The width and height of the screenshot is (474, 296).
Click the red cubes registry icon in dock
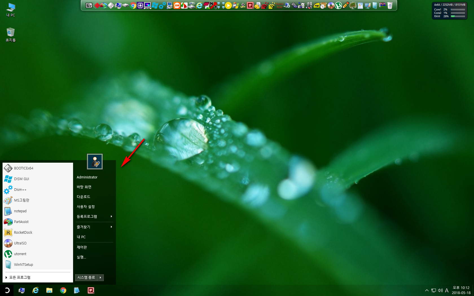(264, 5)
